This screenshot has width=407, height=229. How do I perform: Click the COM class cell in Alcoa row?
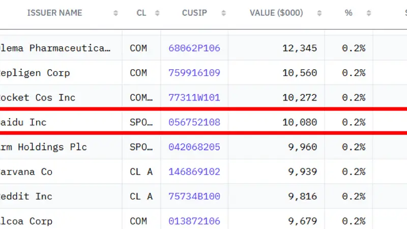[138, 221]
